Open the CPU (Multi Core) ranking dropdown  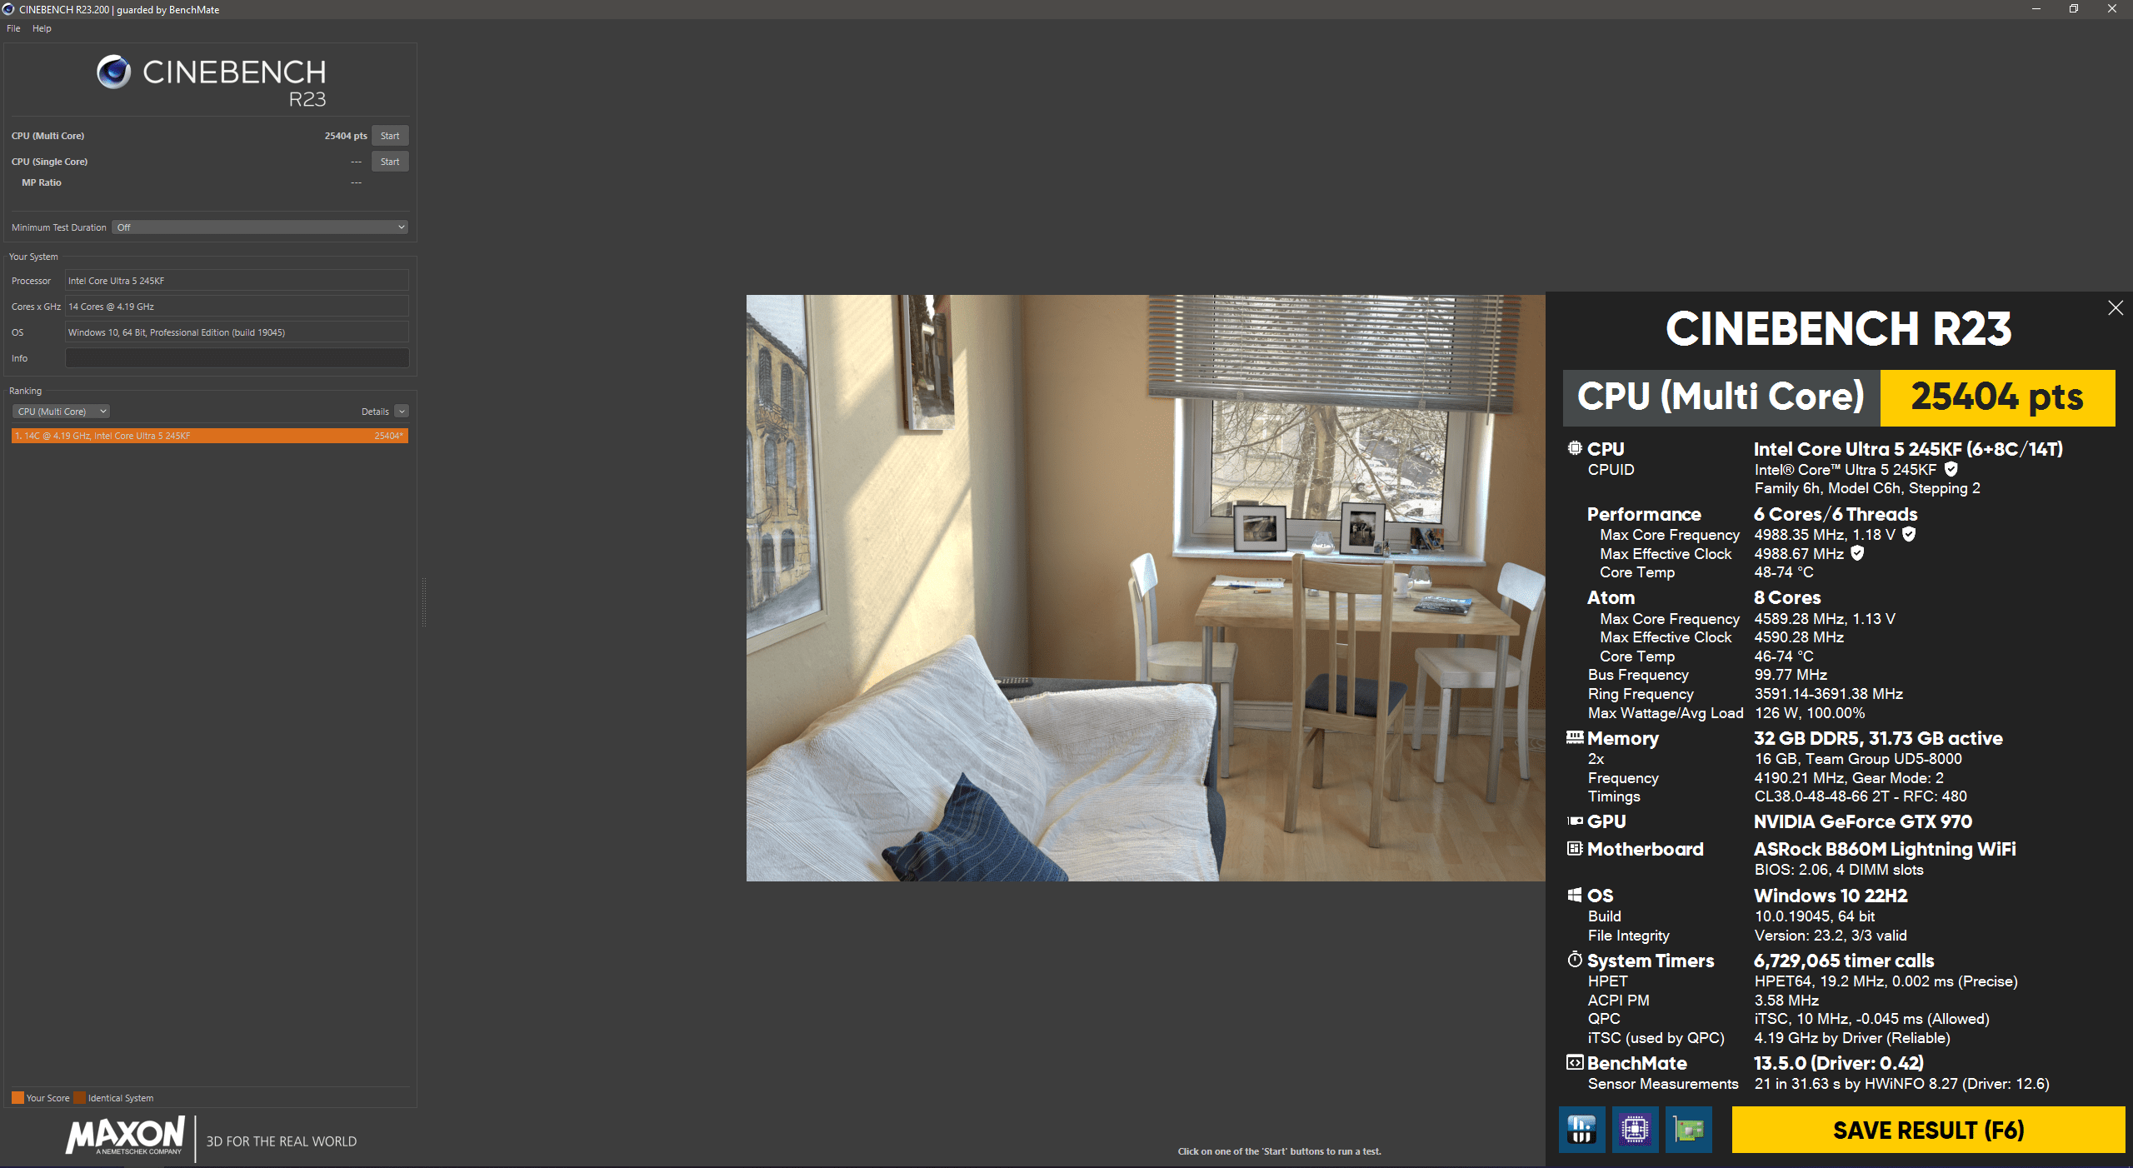(62, 412)
